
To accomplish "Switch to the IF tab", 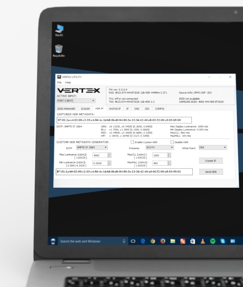I will [x=128, y=109].
